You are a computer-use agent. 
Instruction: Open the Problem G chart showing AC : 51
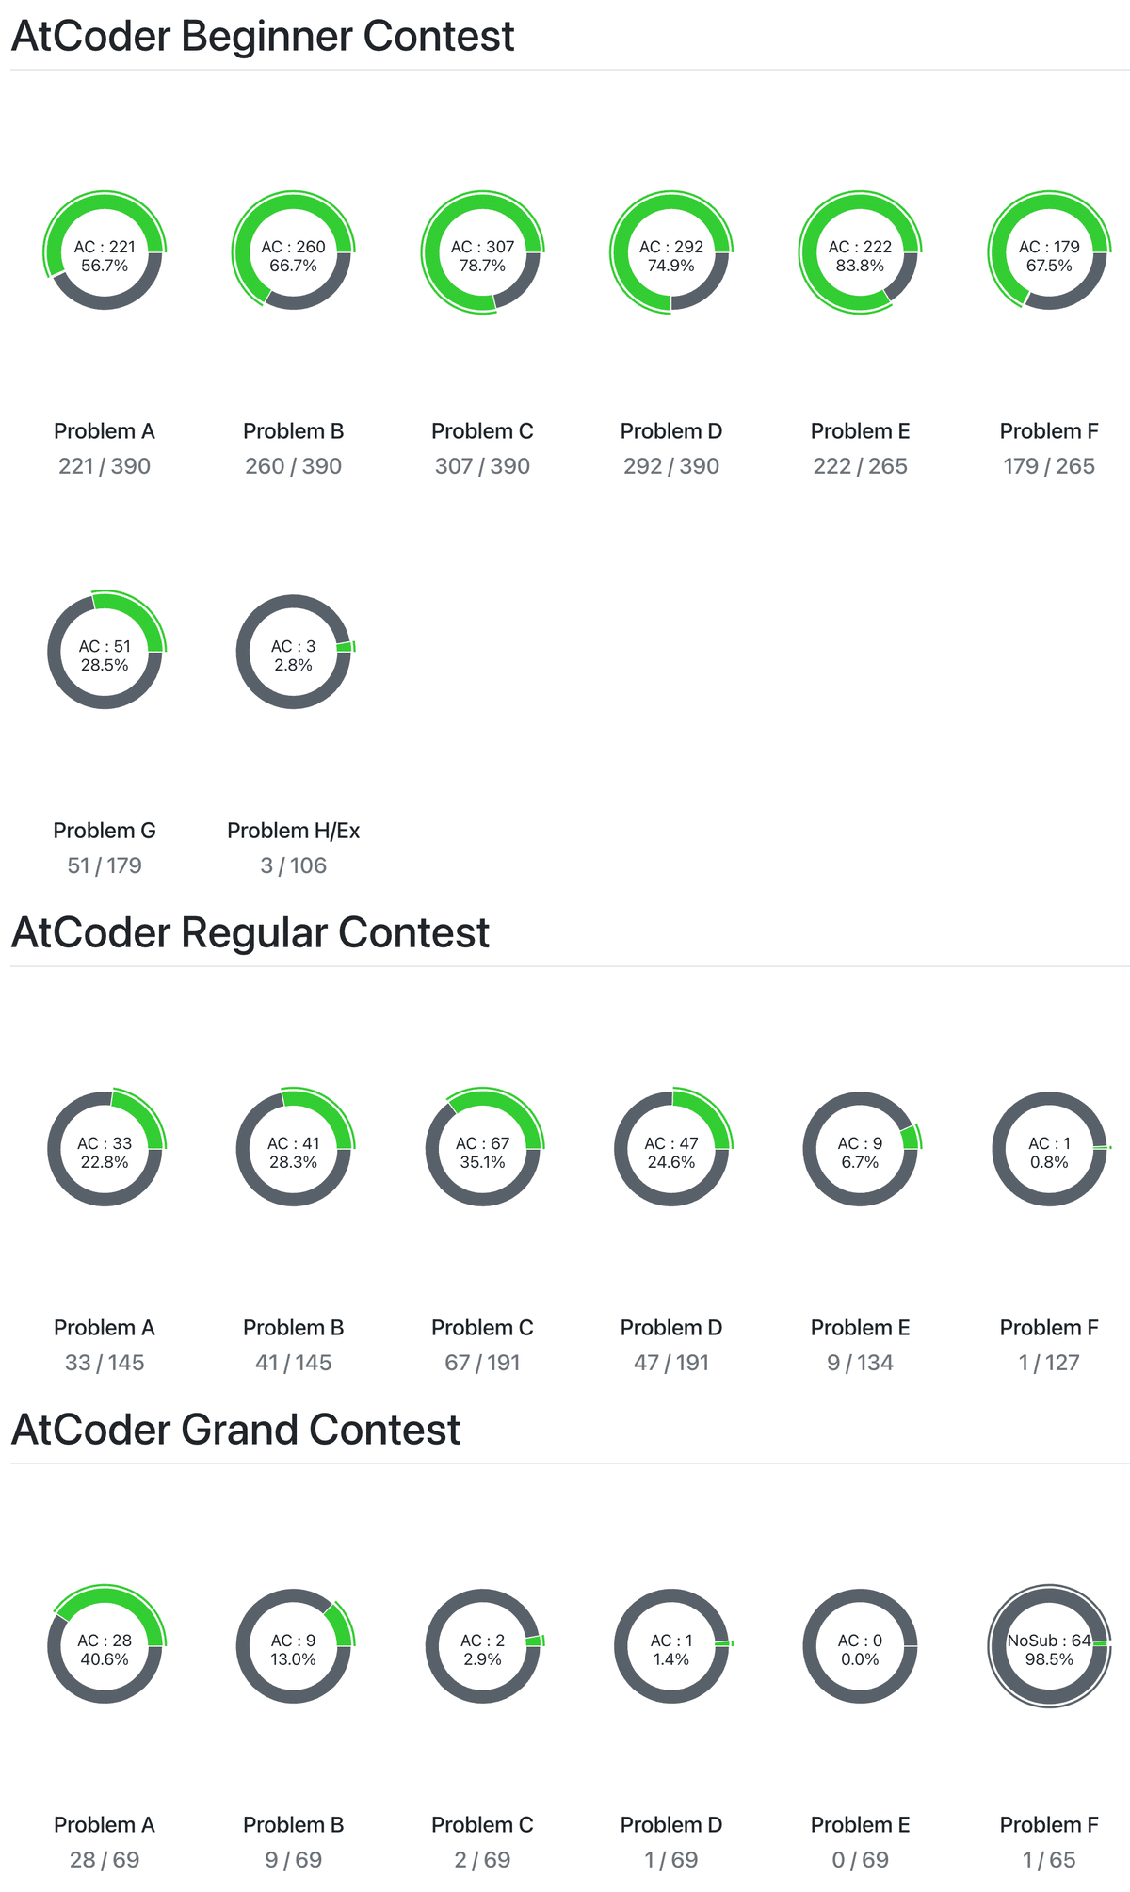tap(105, 652)
